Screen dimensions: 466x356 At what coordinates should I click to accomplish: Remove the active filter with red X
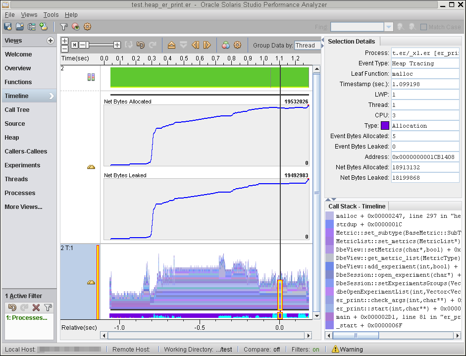[x=36, y=307]
